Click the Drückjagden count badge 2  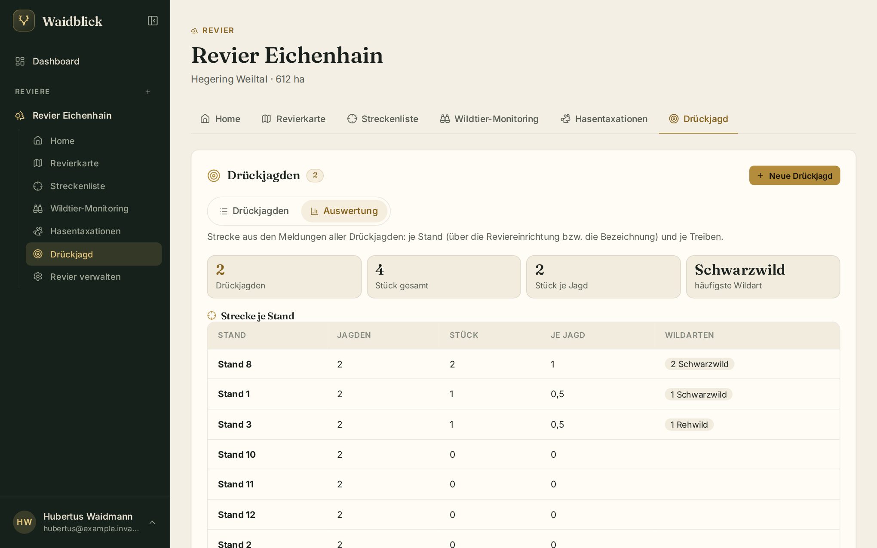[x=315, y=175]
